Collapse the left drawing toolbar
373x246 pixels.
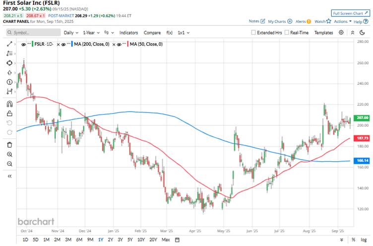tap(9, 176)
